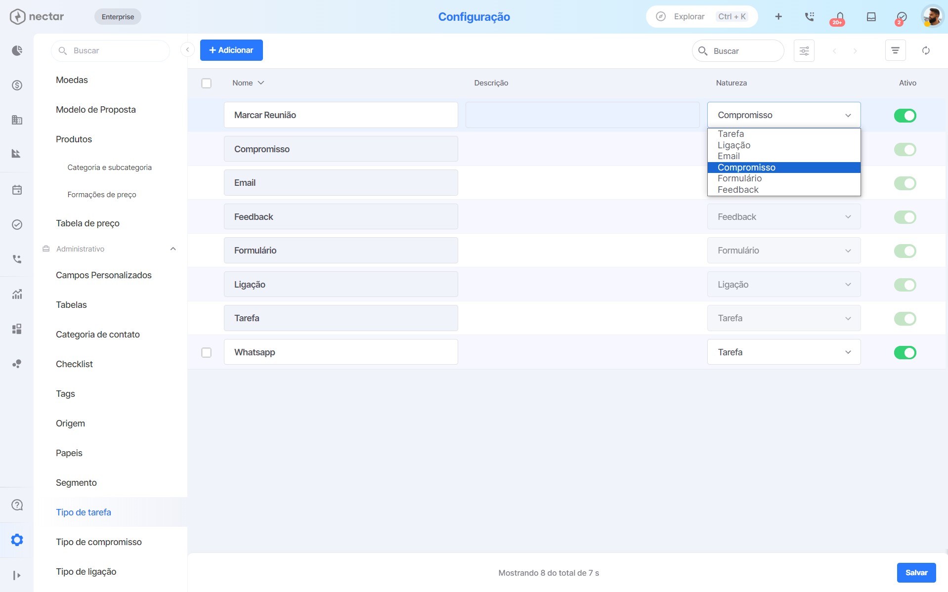Viewport: 948px width, 592px height.
Task: Click the Salvar button
Action: pyautogui.click(x=916, y=572)
